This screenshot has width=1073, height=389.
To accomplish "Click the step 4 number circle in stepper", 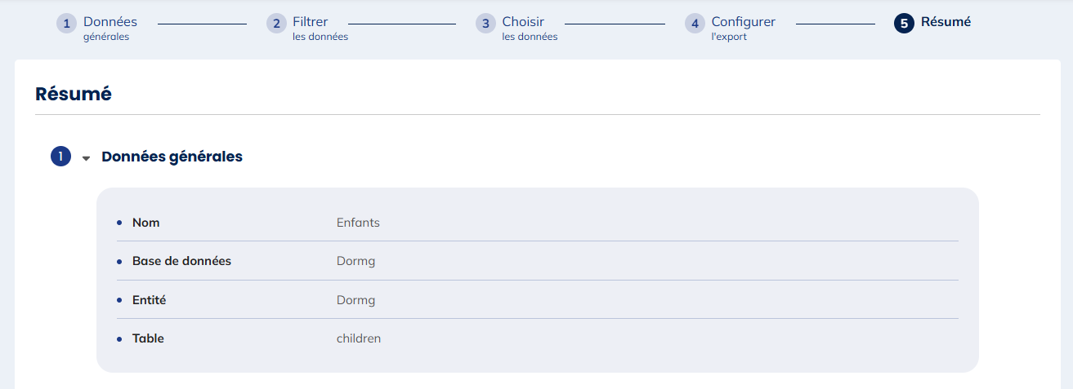I will point(695,24).
